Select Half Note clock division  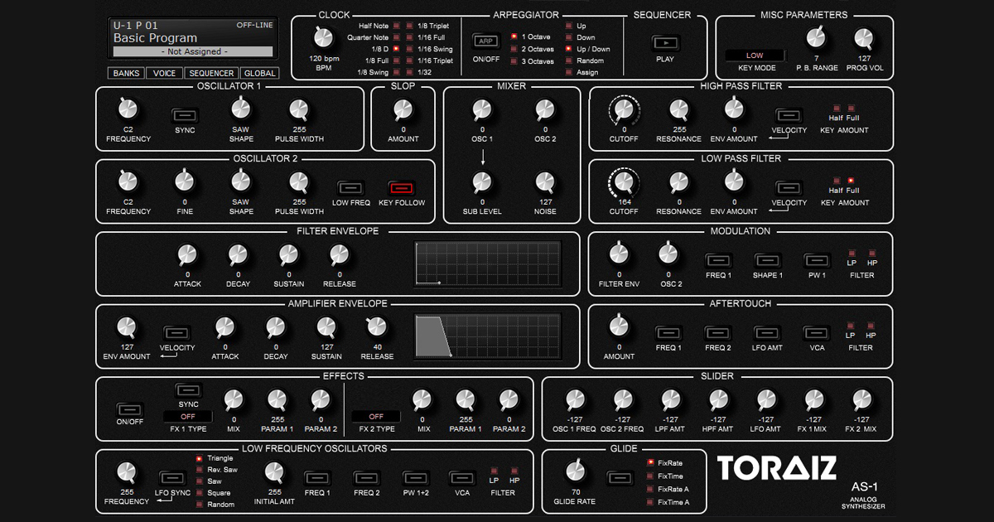point(397,26)
